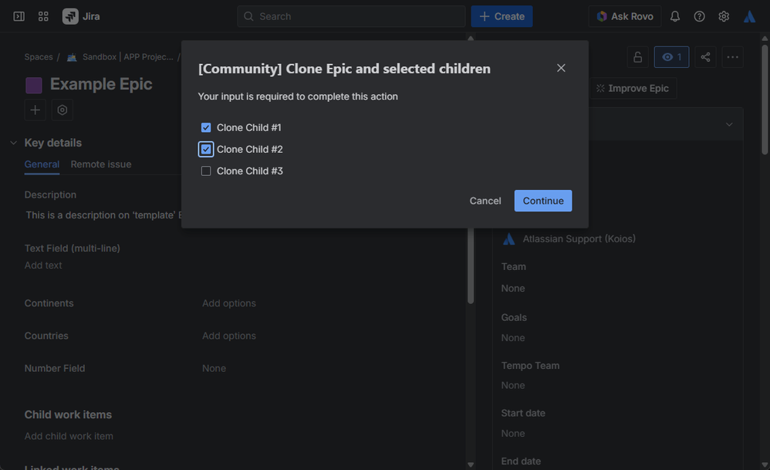Click the issue description text
The image size is (770, 470).
coord(103,215)
